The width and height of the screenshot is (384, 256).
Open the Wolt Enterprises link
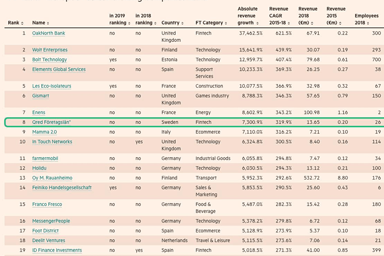pos(50,50)
